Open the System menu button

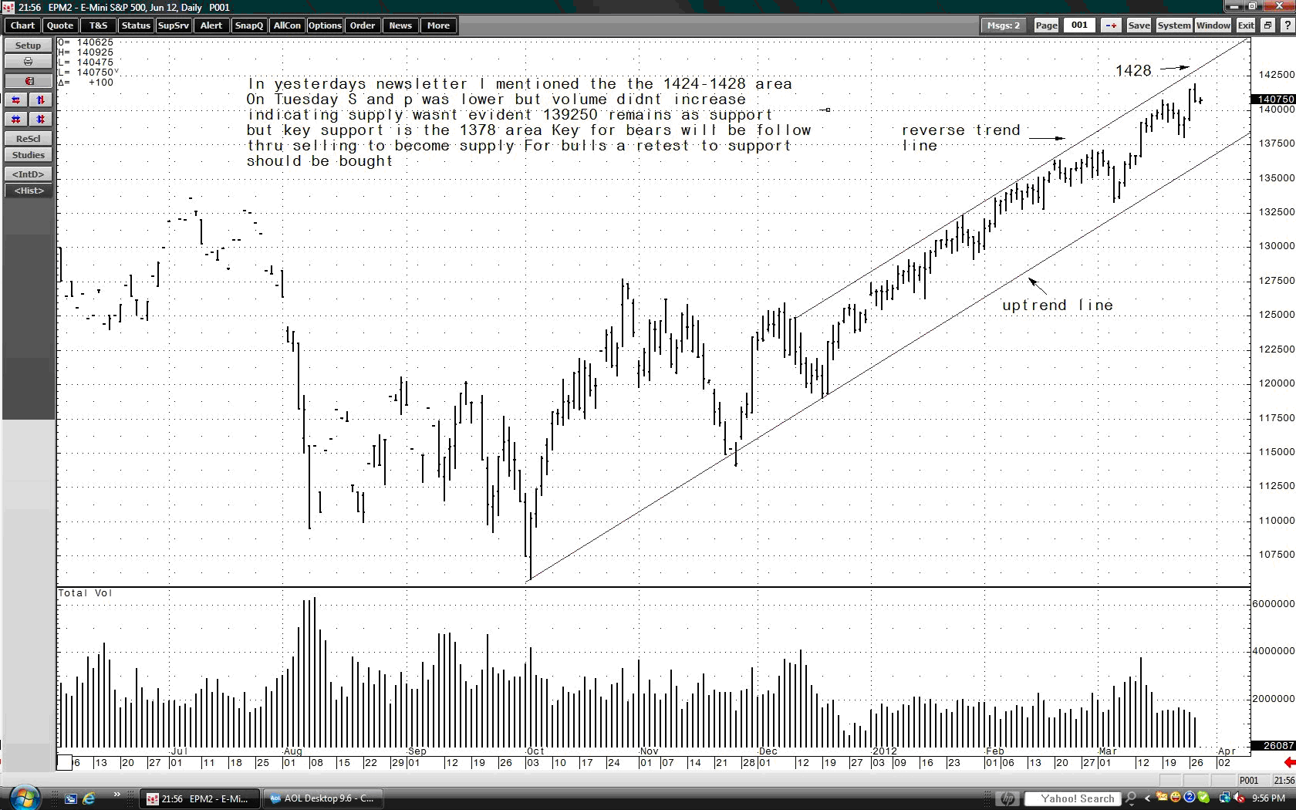(1173, 25)
